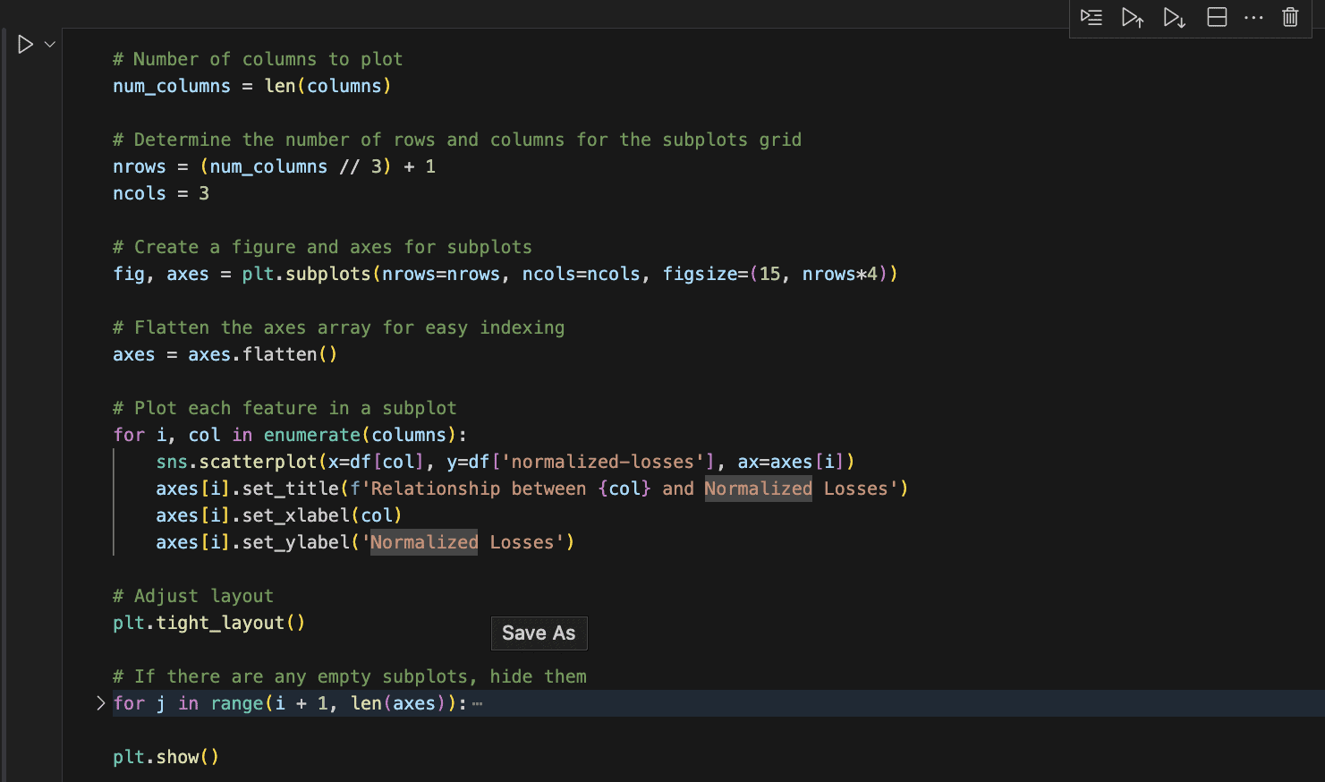Open run options dropdown beside play button
Screen dimensions: 1325x782
[x=49, y=43]
